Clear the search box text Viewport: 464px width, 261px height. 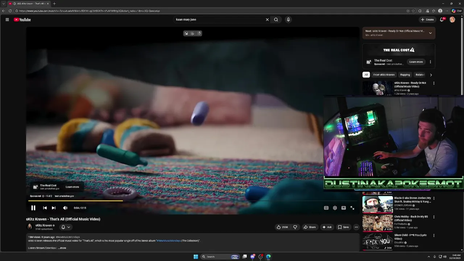(x=267, y=20)
